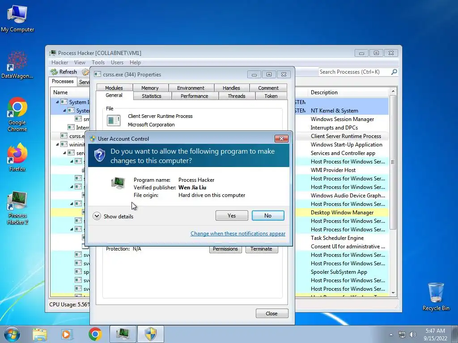458x343 pixels.
Task: Click CPU Usage status bar entry
Action: 69,305
